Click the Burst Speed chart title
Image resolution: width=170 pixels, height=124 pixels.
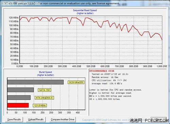pyautogui.click(x=46, y=72)
